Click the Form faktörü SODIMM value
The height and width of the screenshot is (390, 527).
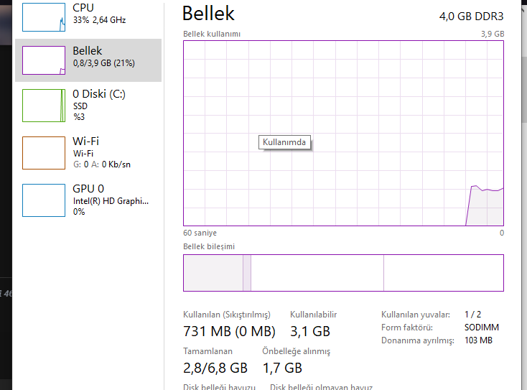coord(481,328)
